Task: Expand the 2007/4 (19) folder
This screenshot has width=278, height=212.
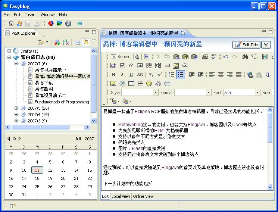Action: [16, 115]
